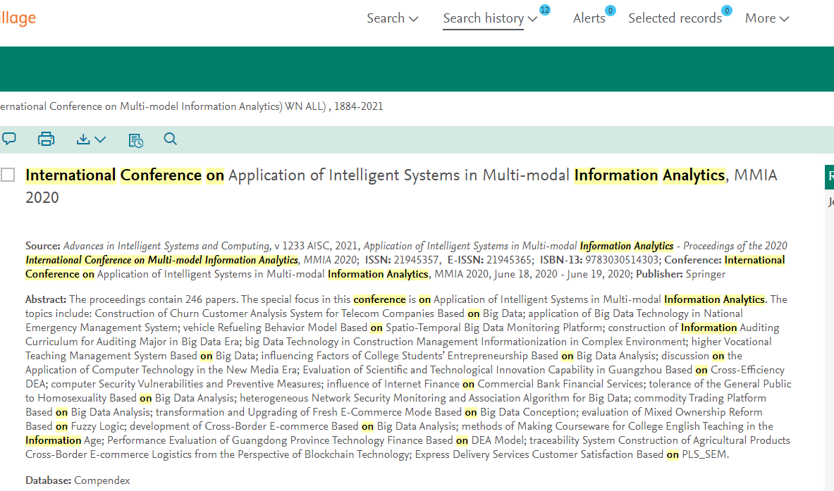
Task: Click the magnifying glass search icon
Action: 170,139
